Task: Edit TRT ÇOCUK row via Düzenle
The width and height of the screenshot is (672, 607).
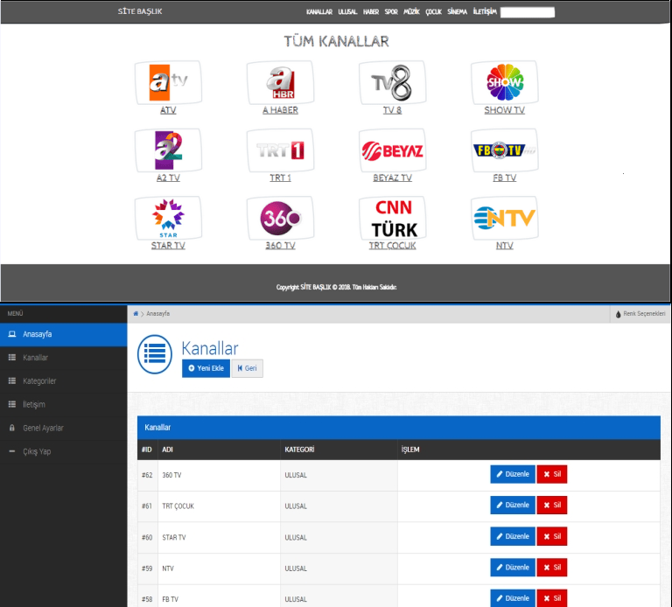Action: tap(513, 506)
